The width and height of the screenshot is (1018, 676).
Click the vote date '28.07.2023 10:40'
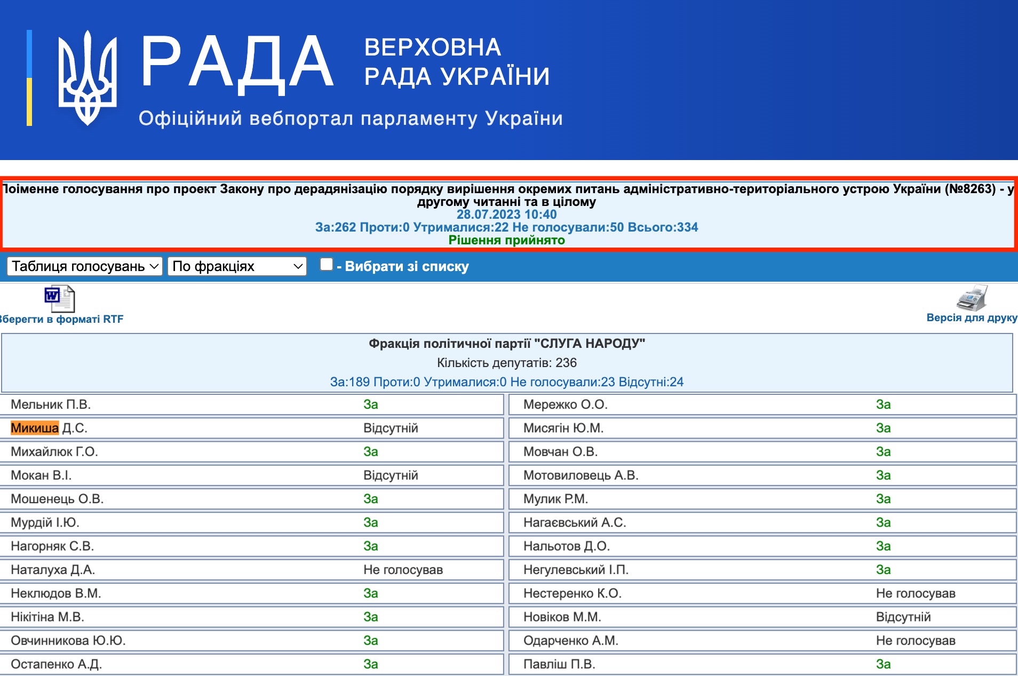tap(506, 214)
